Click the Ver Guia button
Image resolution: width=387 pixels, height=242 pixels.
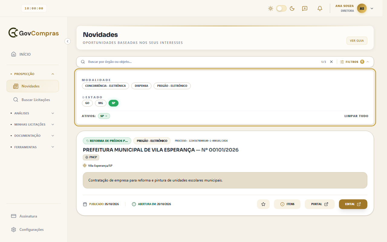coord(357,41)
